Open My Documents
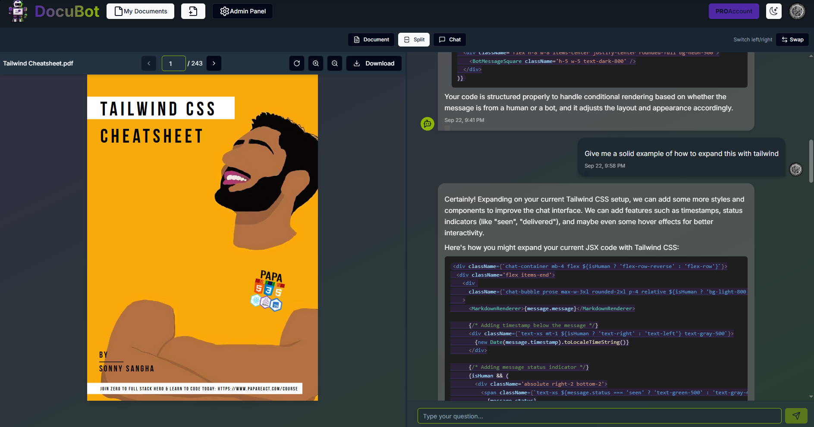 (140, 11)
